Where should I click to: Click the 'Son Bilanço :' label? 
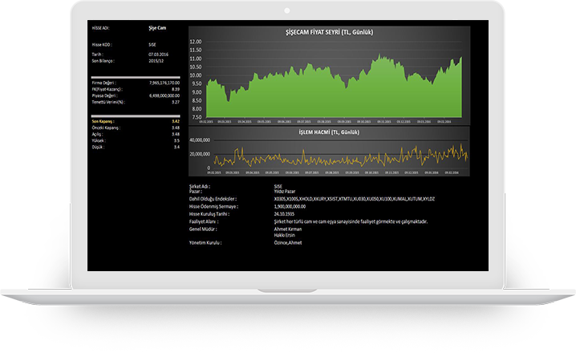click(x=103, y=61)
